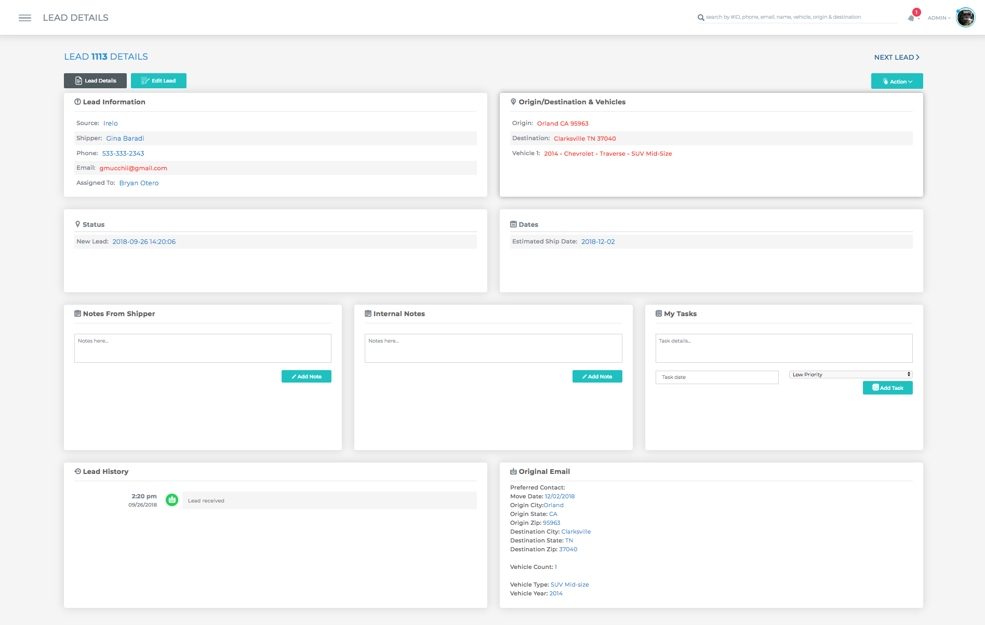Viewport: 985px width, 625px height.
Task: Select the Lead Details tab
Action: 95,80
